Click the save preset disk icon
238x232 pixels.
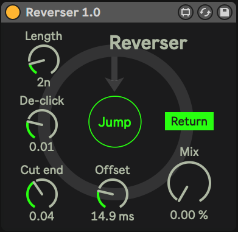pos(225,12)
